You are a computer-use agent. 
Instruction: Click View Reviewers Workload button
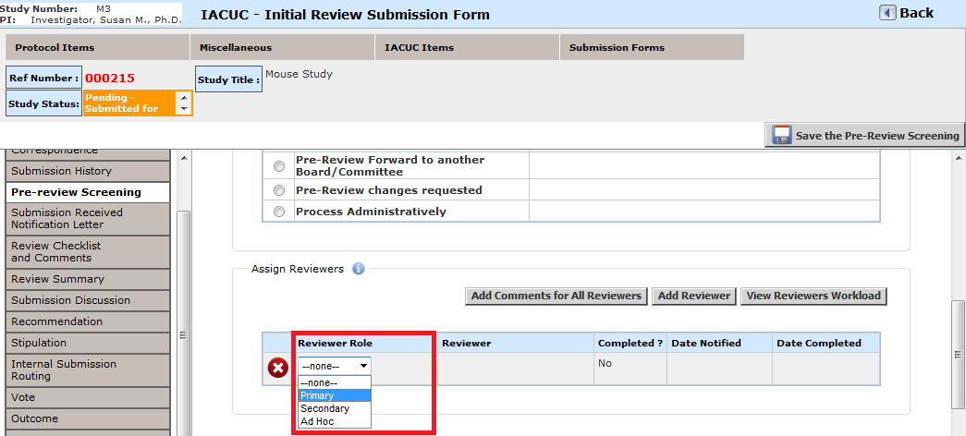pos(813,296)
